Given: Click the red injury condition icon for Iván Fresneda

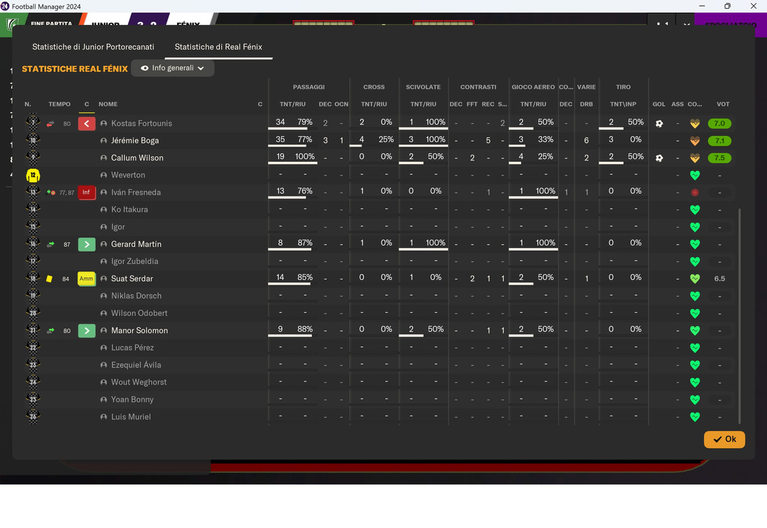Looking at the screenshot, I should tap(694, 193).
